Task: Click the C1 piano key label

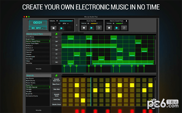Action: 56,37
